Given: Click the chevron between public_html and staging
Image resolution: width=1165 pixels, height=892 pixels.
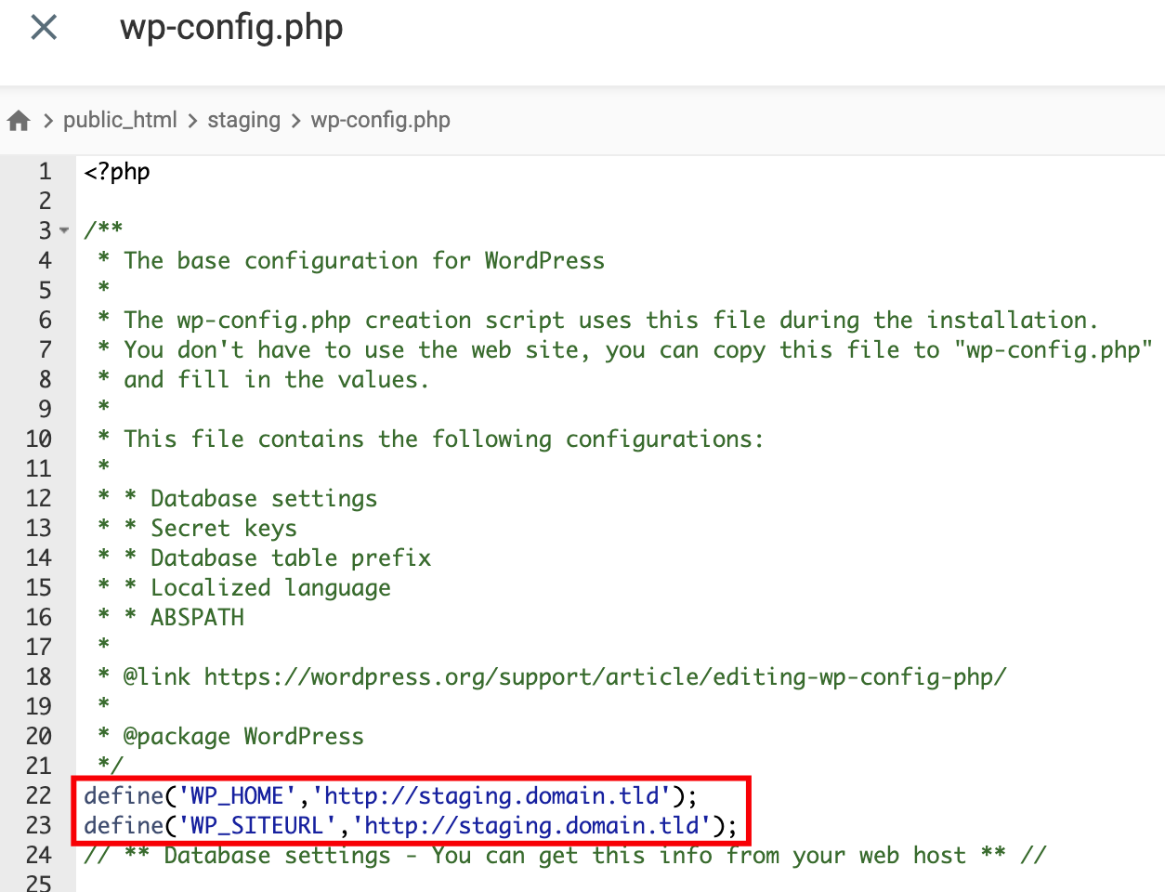Looking at the screenshot, I should click(192, 121).
